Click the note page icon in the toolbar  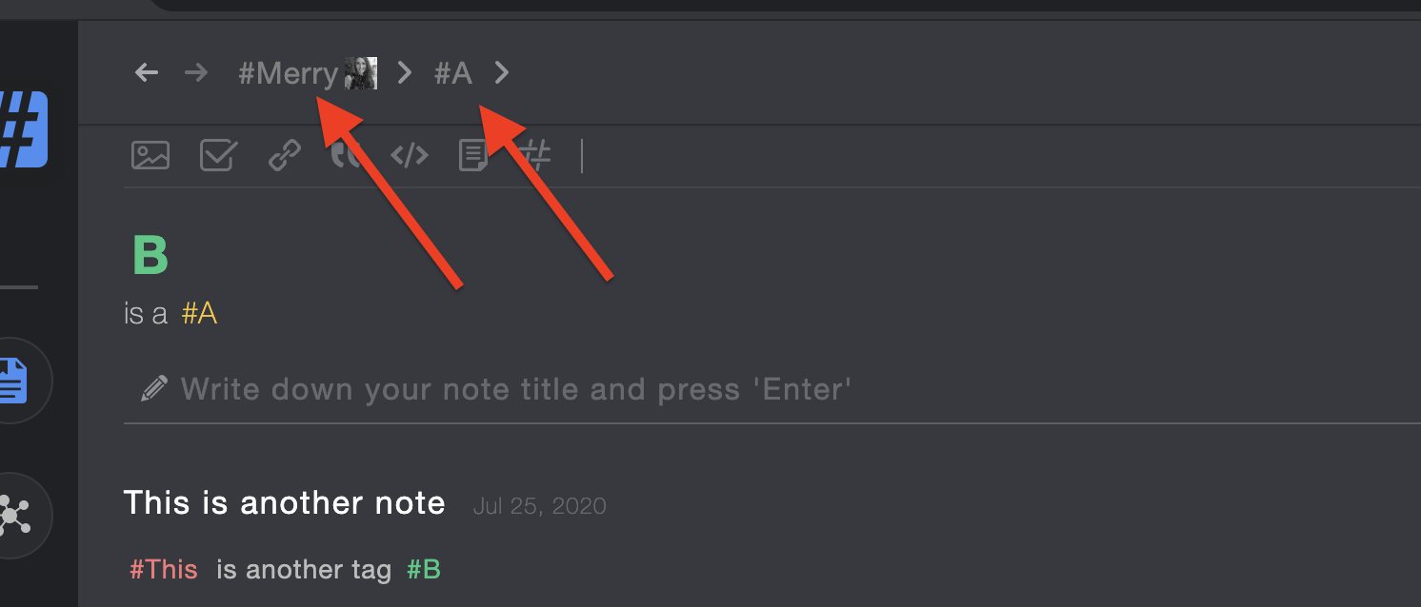click(473, 155)
